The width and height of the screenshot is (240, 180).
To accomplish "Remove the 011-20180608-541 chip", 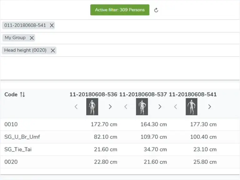I will point(52,25).
